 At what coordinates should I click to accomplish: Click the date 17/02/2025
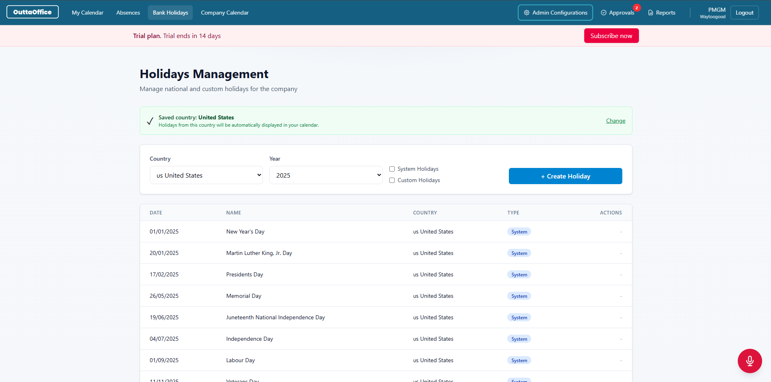pos(164,274)
